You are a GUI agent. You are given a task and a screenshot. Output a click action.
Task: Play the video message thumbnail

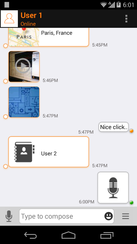click(24, 67)
